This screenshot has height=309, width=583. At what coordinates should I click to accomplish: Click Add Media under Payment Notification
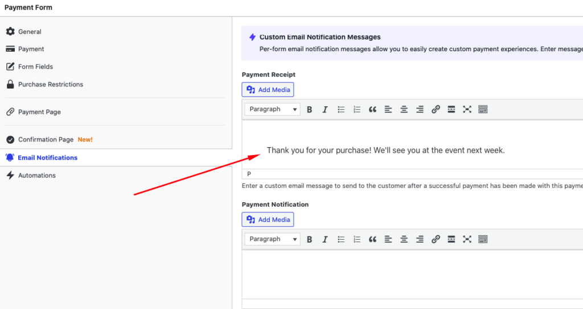[x=268, y=220]
